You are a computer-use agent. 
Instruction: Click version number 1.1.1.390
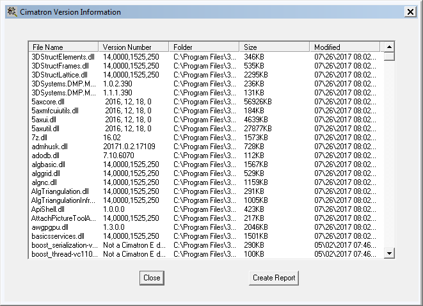[x=118, y=93]
